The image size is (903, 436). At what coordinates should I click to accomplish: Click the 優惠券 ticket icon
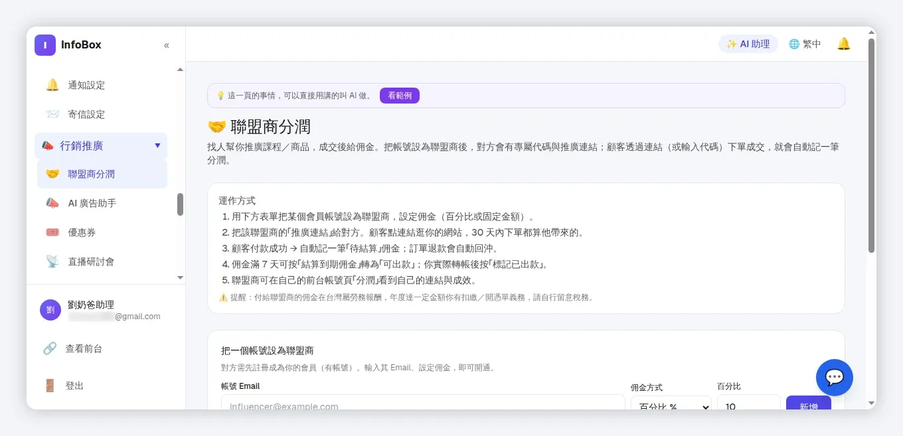click(52, 232)
